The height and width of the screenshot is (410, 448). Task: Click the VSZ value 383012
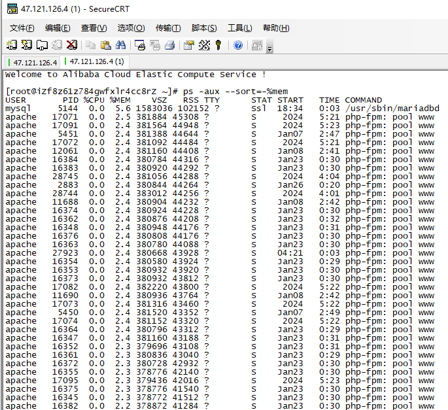(x=152, y=194)
